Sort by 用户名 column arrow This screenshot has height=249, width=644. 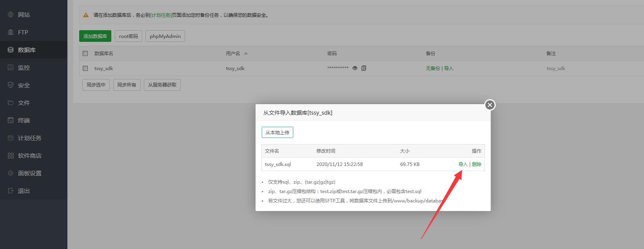tap(246, 53)
